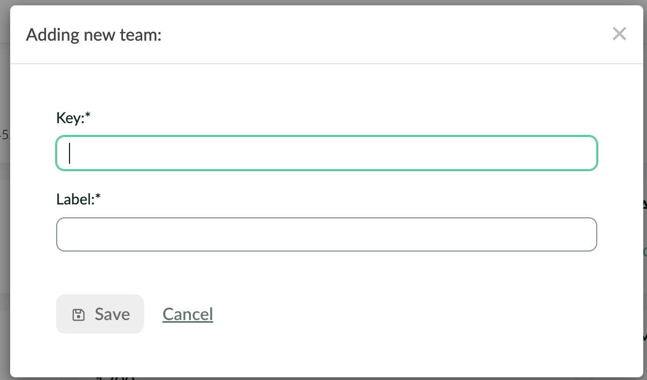Click into the Label input box
Image resolution: width=647 pixels, height=380 pixels.
click(326, 234)
